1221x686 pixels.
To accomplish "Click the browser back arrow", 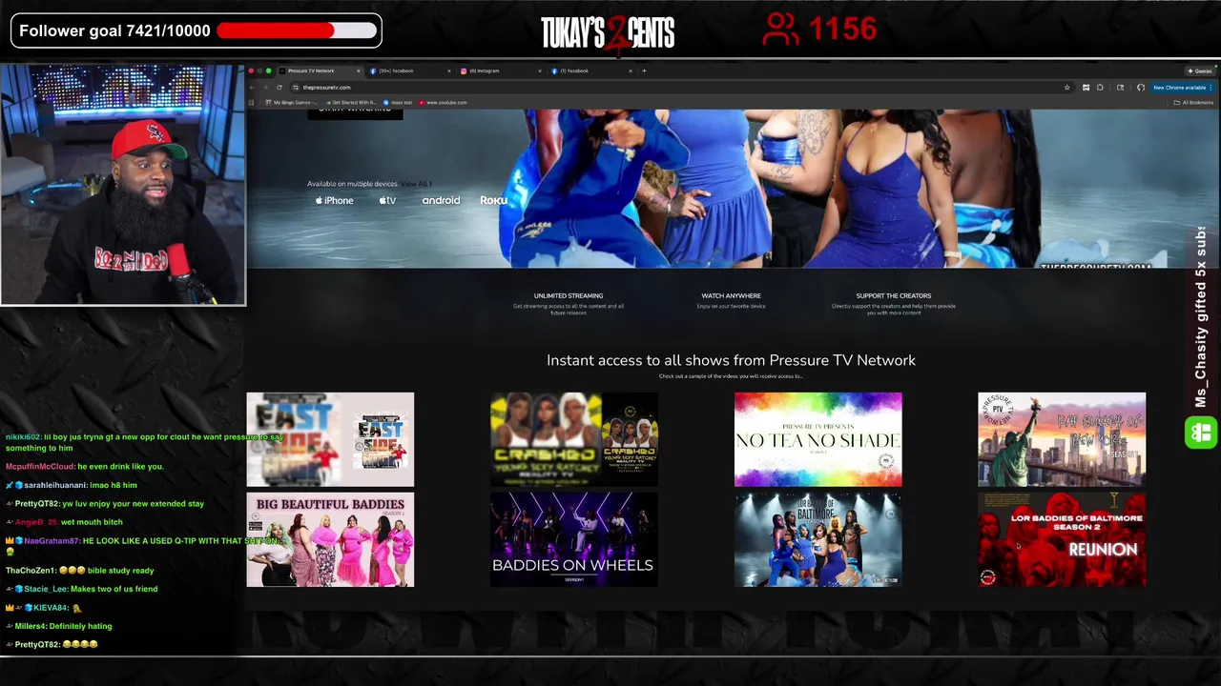I will (x=252, y=88).
